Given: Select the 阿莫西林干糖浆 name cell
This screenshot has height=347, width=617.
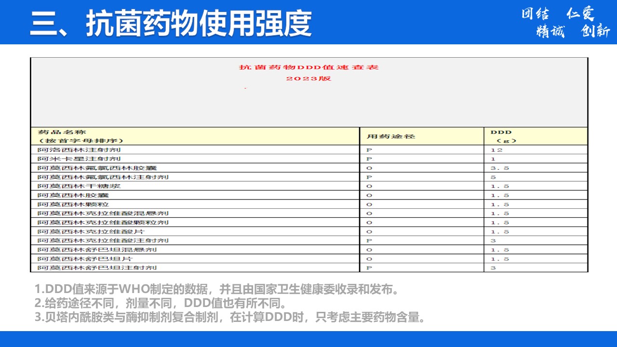Looking at the screenshot, I should 195,186.
